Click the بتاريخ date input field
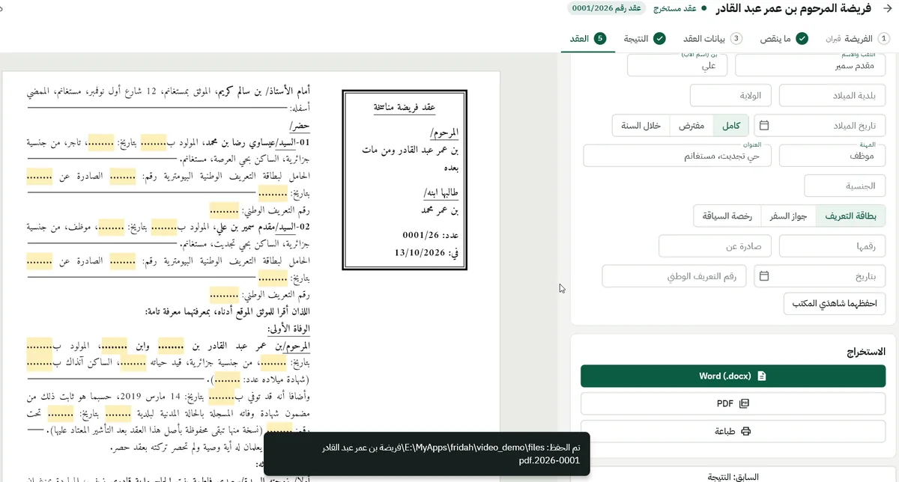 tap(820, 276)
